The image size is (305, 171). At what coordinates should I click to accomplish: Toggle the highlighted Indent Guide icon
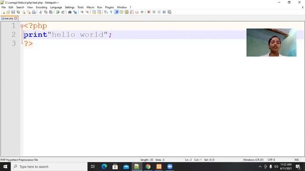click(x=116, y=12)
